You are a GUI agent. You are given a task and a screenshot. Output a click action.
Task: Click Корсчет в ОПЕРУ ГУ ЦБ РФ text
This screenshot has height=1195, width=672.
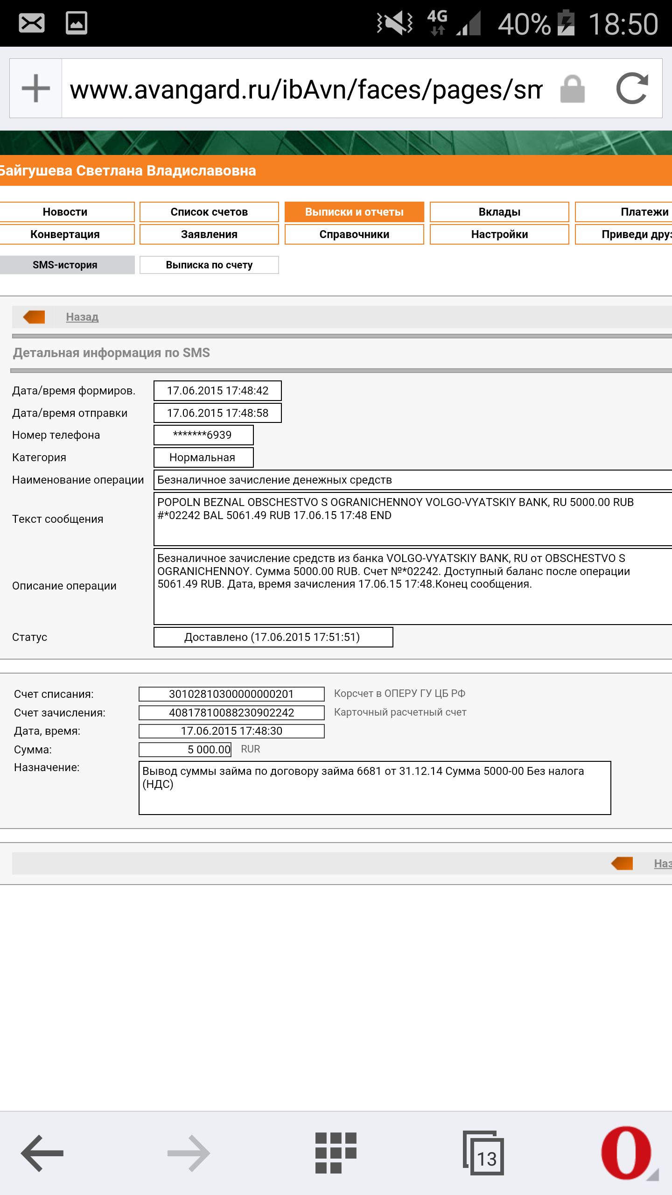(400, 694)
